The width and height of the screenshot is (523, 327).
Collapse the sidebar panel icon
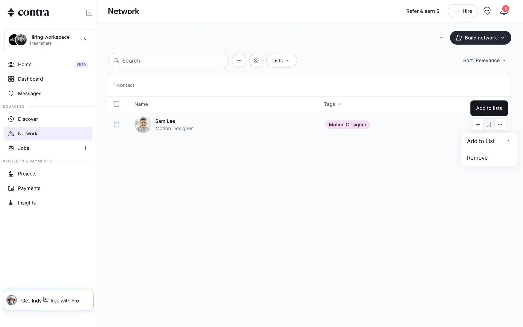pos(89,13)
